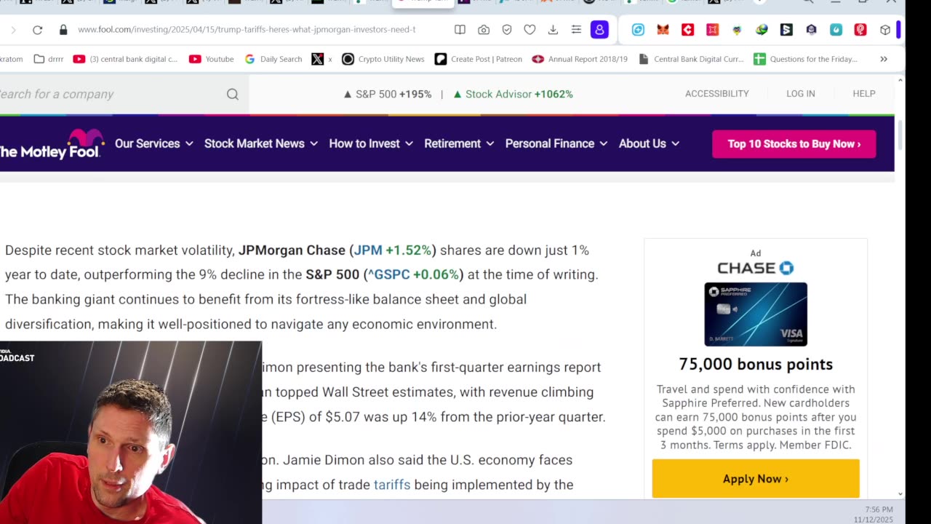The width and height of the screenshot is (931, 524).
Task: Click the heart bookmark icon
Action: tap(530, 30)
